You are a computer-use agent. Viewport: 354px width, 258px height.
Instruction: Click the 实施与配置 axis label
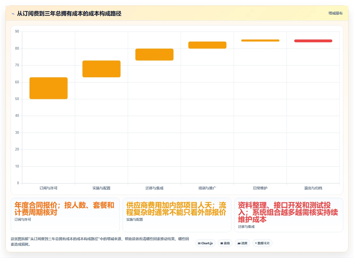[x=101, y=188]
